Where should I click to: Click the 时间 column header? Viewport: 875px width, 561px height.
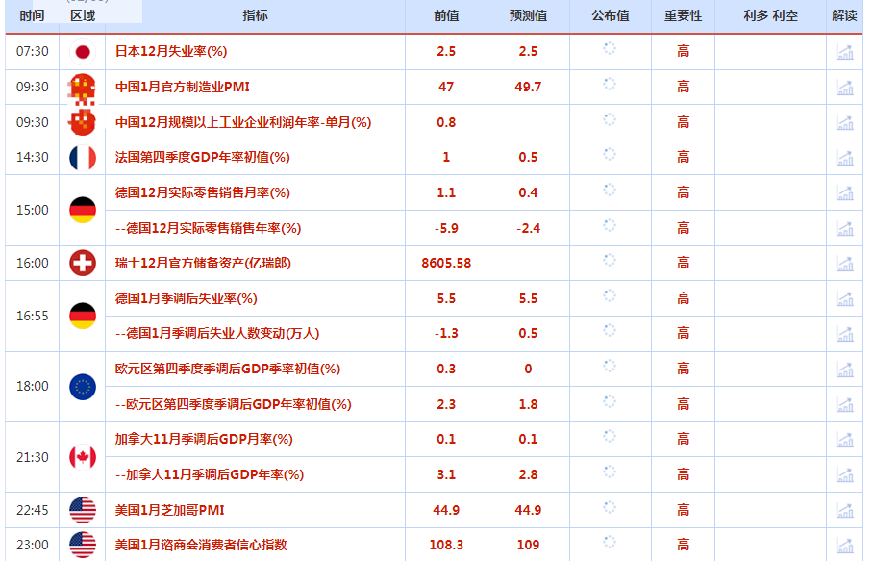point(32,15)
